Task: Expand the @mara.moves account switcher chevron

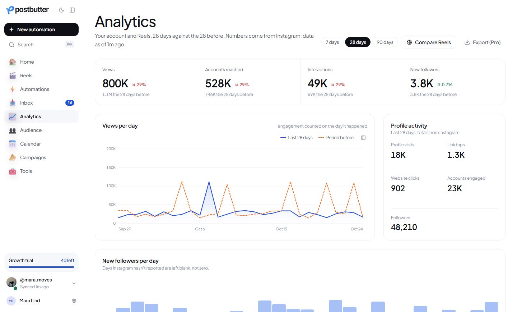Action: pos(74,283)
